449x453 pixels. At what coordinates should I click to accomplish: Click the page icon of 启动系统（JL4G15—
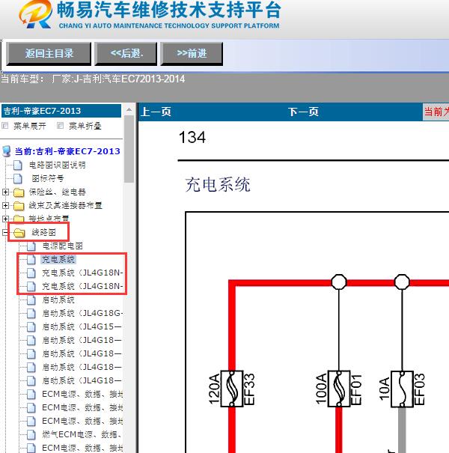click(31, 326)
